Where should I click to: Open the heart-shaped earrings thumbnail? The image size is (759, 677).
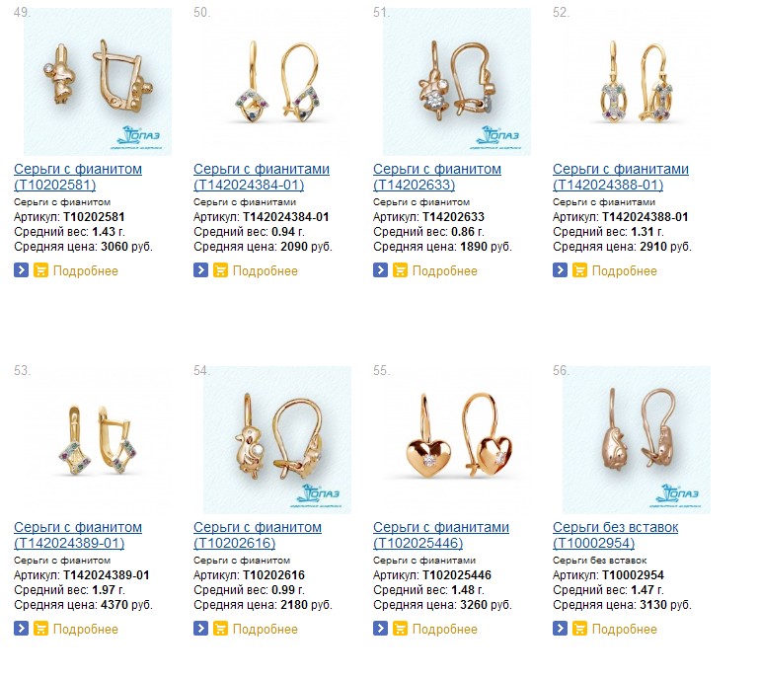point(457,439)
